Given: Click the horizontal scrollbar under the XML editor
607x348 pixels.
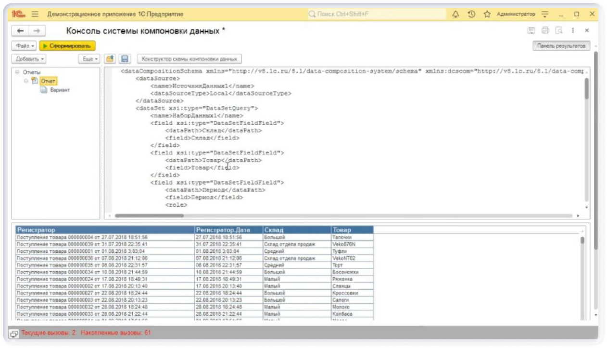Looking at the screenshot, I should coord(149,216).
